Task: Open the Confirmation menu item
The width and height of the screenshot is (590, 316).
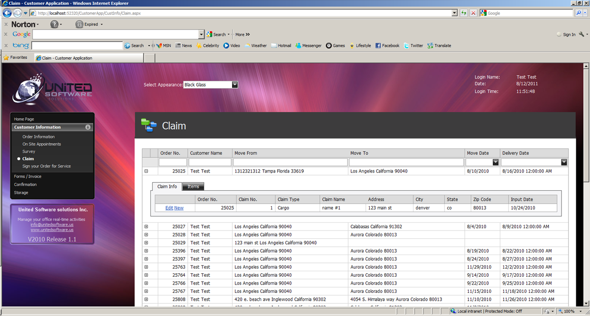Action: (25, 184)
